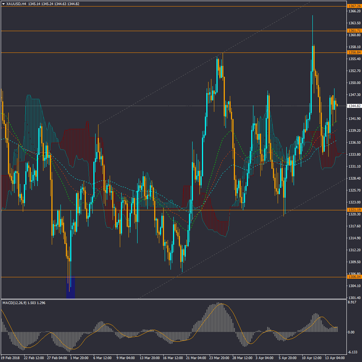This screenshot has width=362, height=362.
Task: Click the MACD 0.00 zero level label
Action: pos(351,332)
